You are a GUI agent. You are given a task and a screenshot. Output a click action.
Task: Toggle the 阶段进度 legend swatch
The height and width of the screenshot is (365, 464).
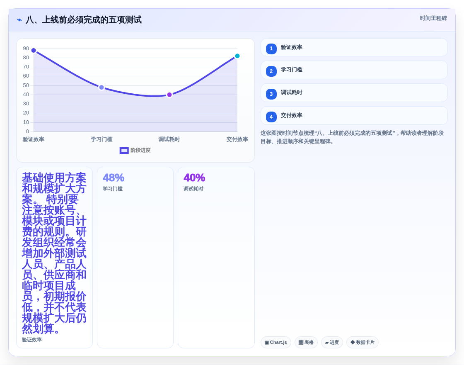pyautogui.click(x=124, y=151)
